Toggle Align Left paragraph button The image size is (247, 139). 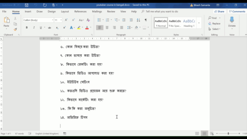pos(100,27)
